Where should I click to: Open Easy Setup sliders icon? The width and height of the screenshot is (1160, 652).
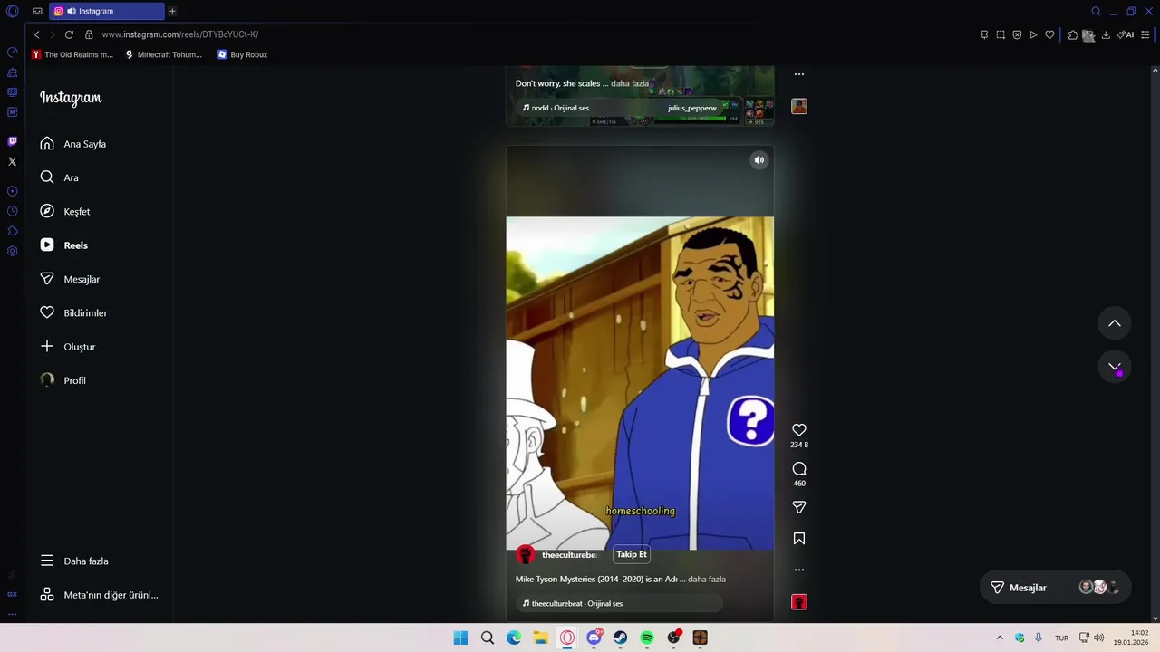tap(1145, 34)
